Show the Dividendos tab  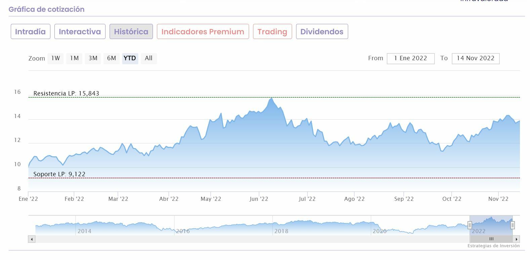322,32
